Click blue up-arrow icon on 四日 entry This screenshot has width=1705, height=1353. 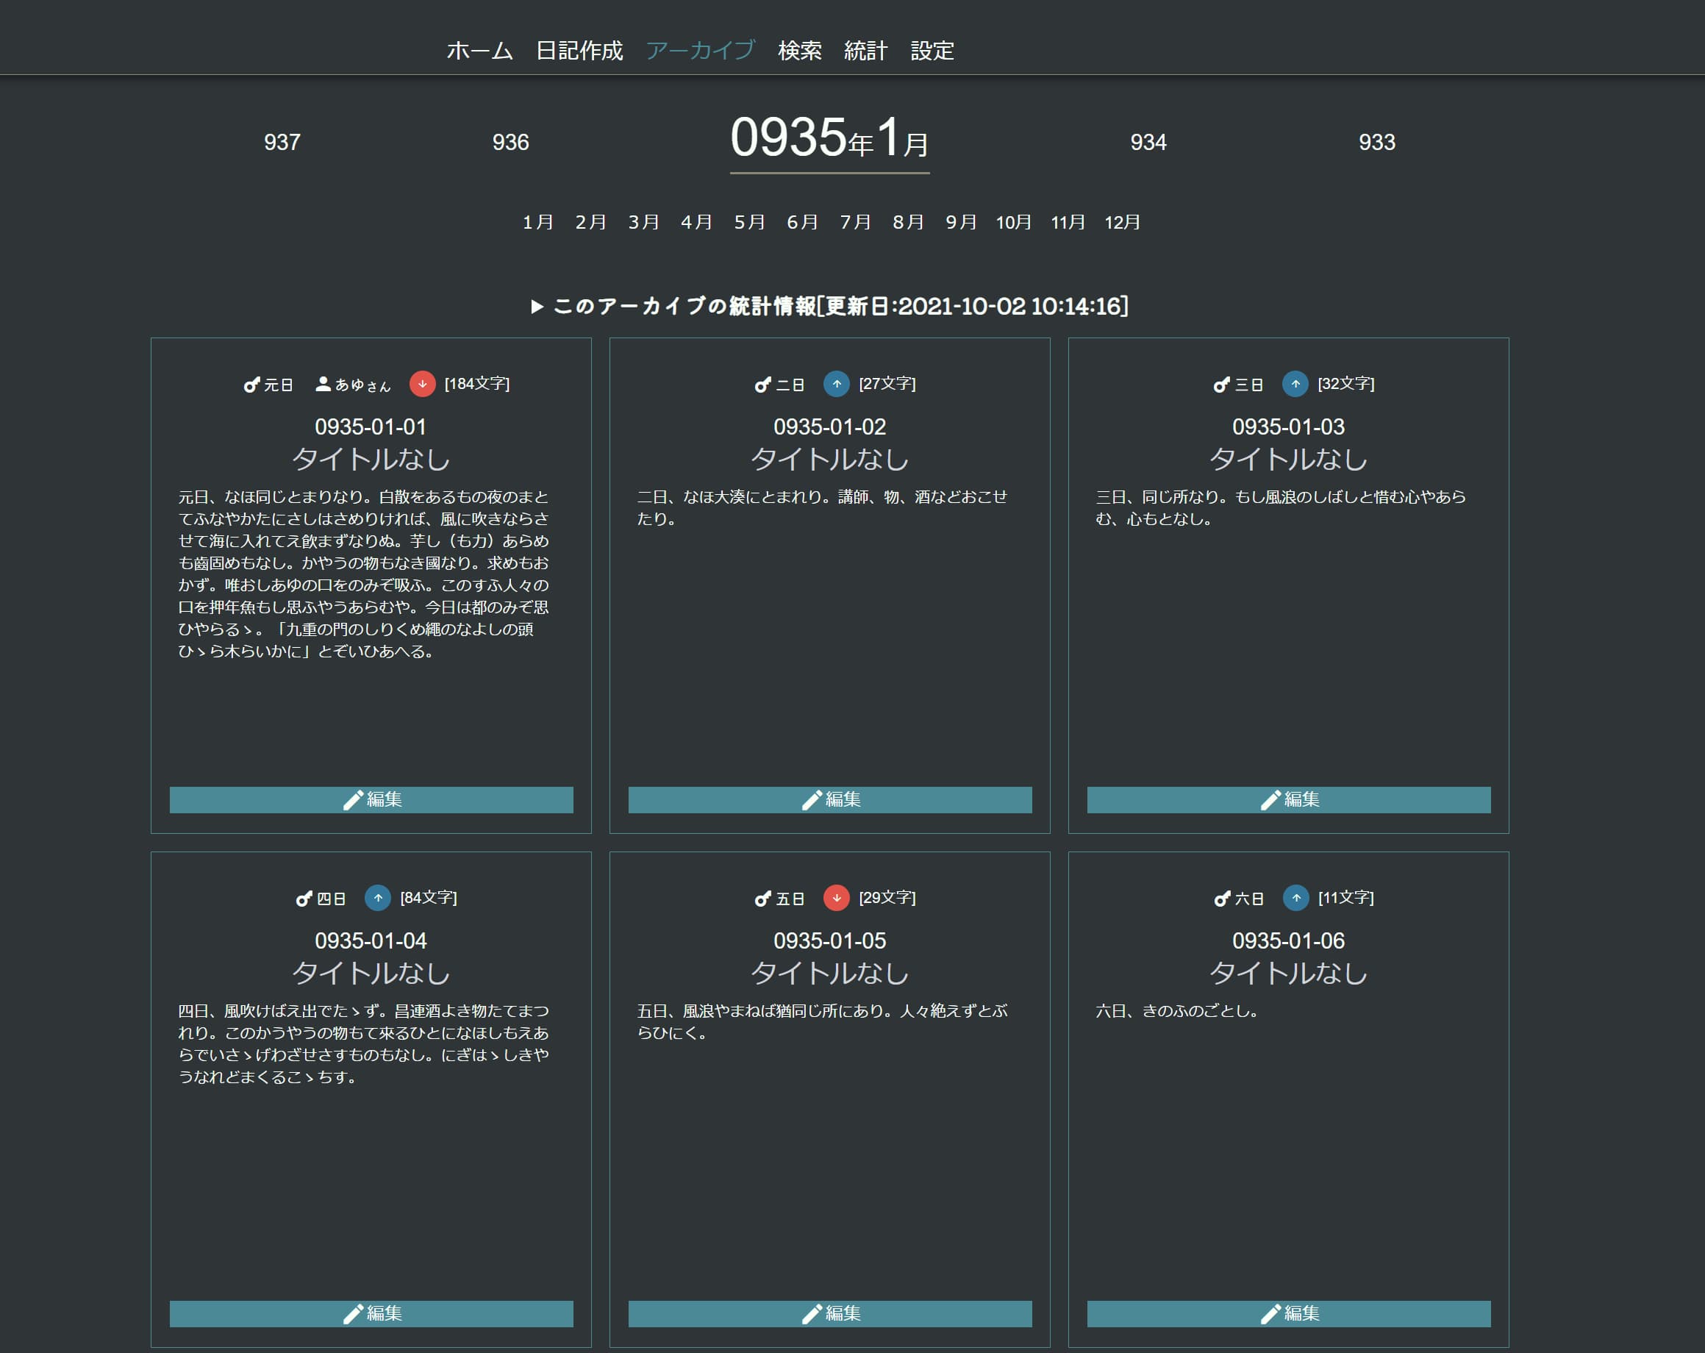(377, 898)
